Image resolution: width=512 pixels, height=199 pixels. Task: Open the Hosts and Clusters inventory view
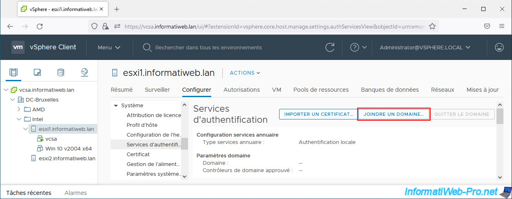[x=13, y=73]
